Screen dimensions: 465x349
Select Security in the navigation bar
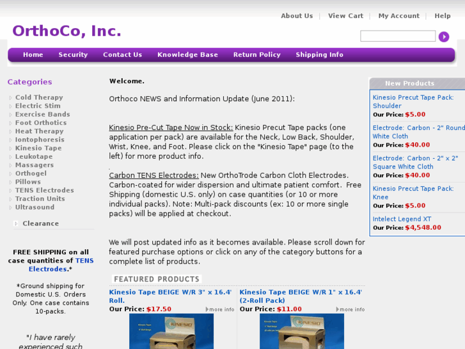(73, 54)
